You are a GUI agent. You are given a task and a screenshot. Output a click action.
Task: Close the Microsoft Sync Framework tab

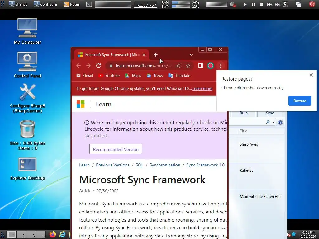[144, 55]
